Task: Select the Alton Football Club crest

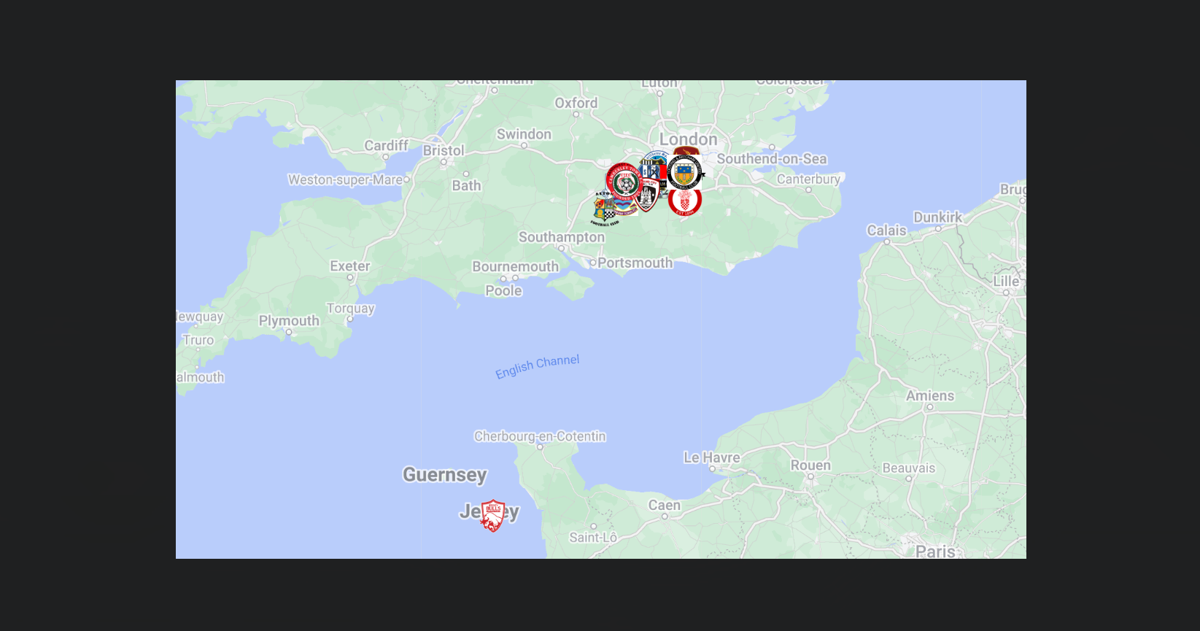Action: pyautogui.click(x=604, y=209)
